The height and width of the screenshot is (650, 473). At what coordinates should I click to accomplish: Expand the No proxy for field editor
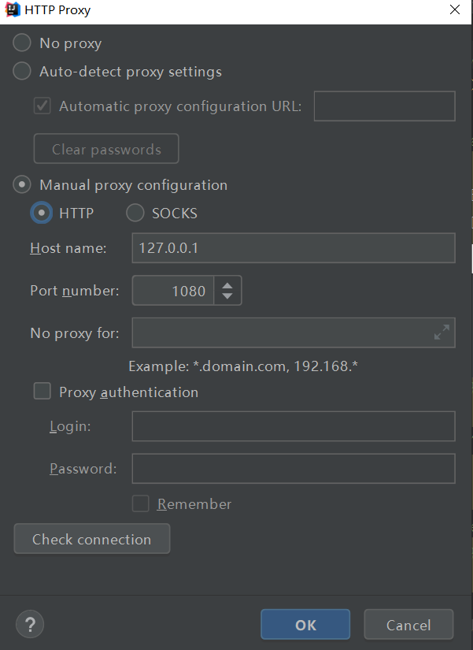pyautogui.click(x=443, y=332)
